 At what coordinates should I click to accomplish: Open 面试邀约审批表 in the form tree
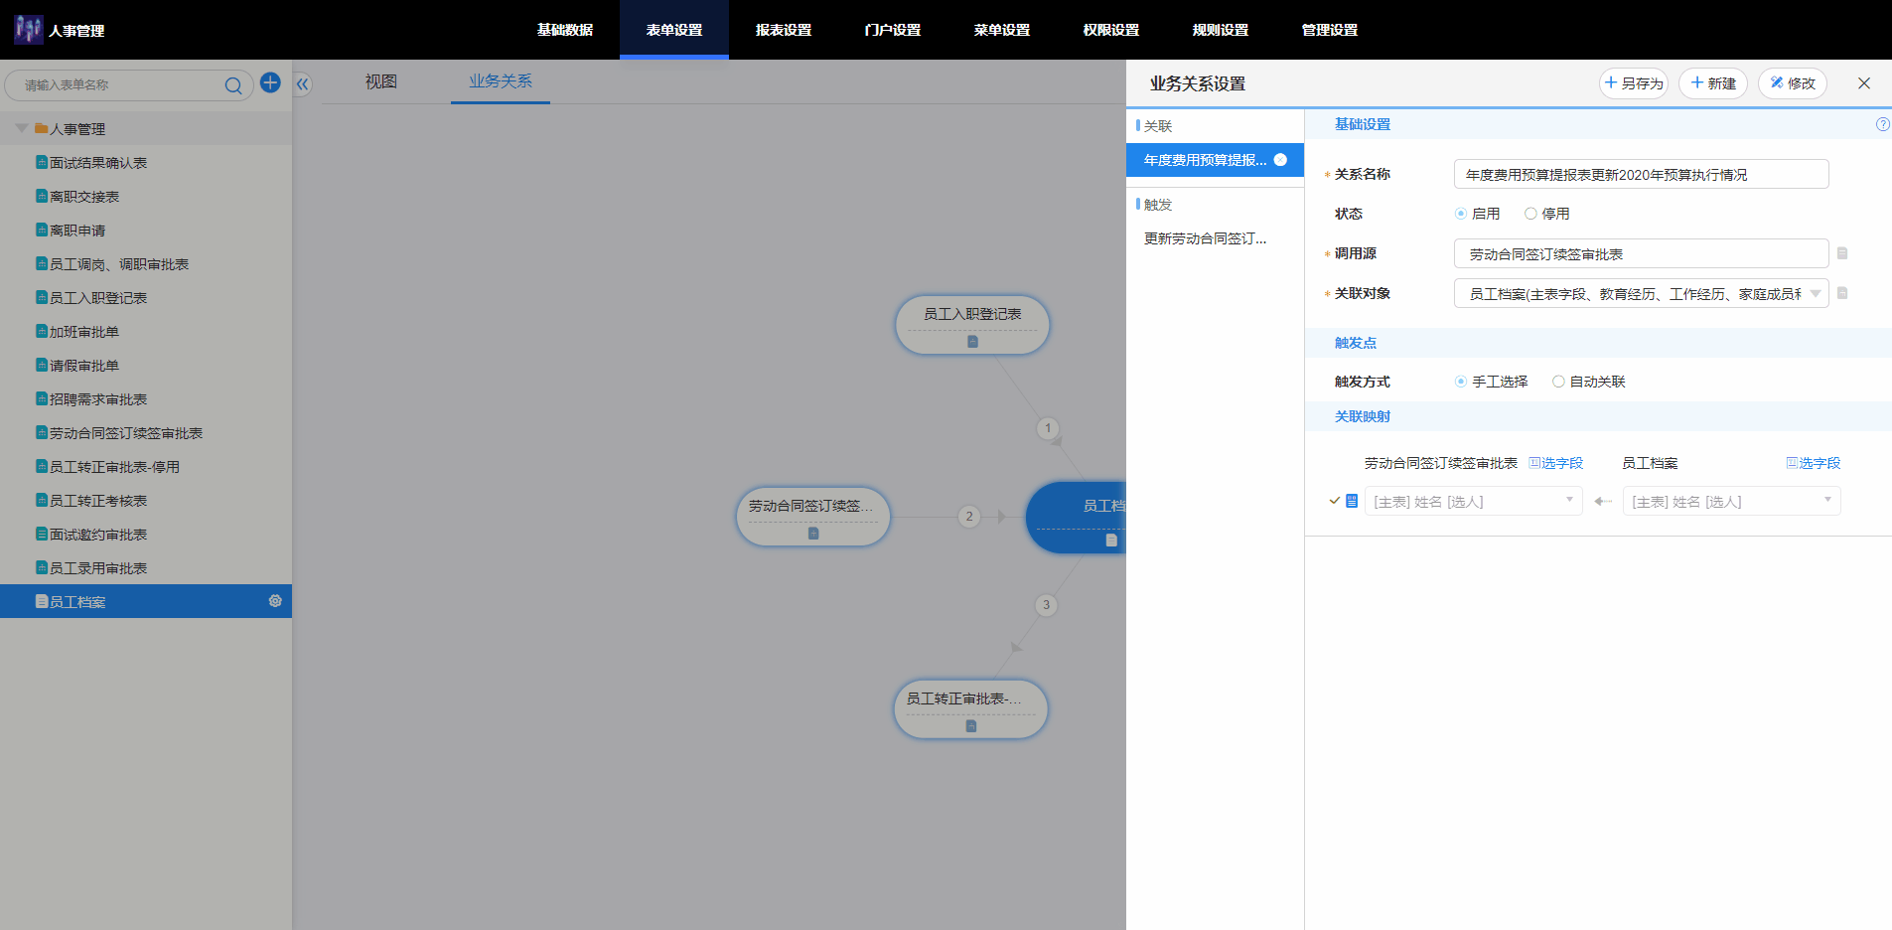(x=98, y=535)
